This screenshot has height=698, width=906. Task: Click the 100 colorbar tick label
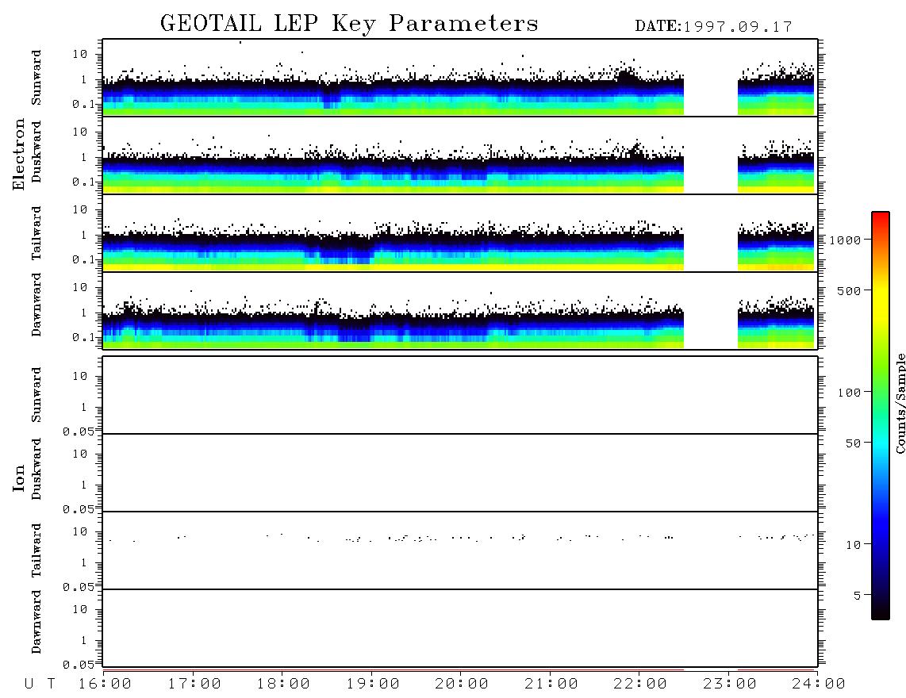coord(849,393)
